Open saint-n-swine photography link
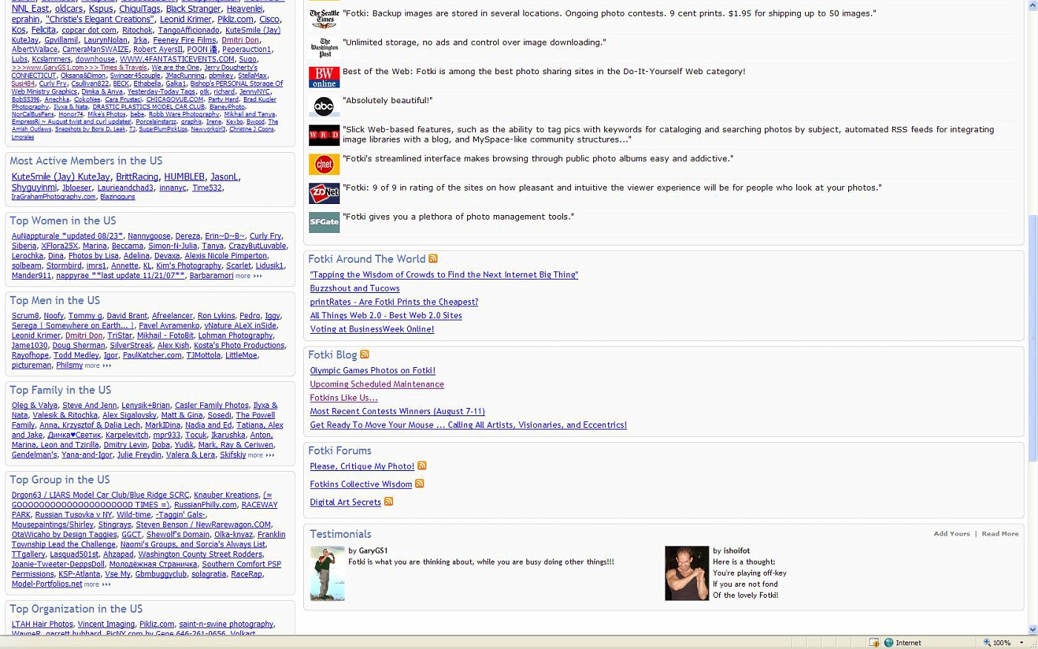The width and height of the screenshot is (1038, 649). pyautogui.click(x=226, y=625)
